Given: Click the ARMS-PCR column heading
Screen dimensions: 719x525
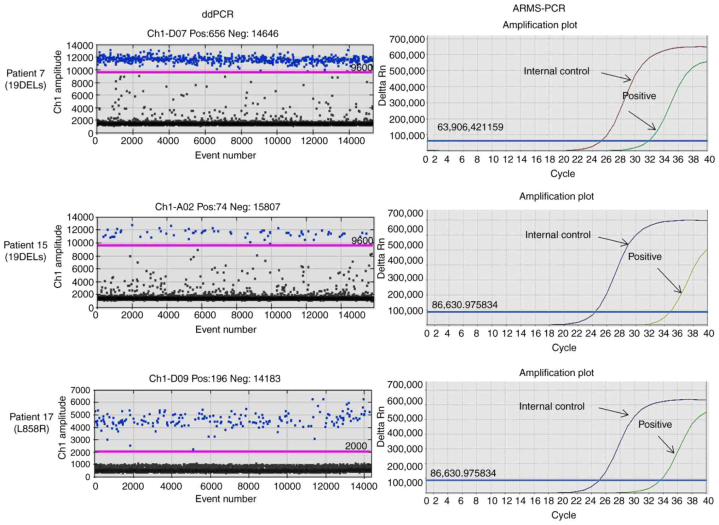Looking at the screenshot, I should point(539,8).
